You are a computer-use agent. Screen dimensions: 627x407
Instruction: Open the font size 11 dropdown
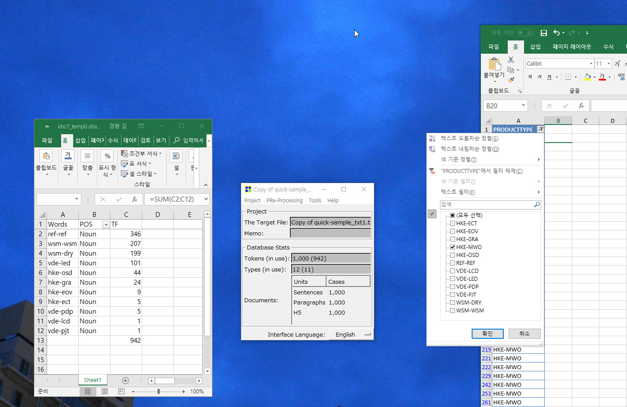(609, 64)
